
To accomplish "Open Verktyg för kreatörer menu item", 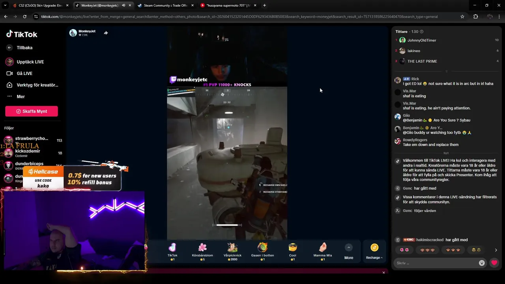I will tap(32, 85).
